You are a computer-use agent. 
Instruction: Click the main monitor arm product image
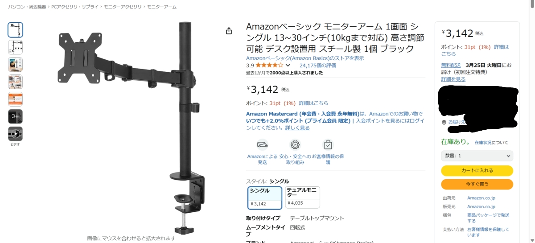(132, 127)
